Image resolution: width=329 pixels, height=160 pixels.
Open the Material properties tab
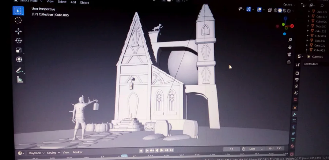pos(292,146)
